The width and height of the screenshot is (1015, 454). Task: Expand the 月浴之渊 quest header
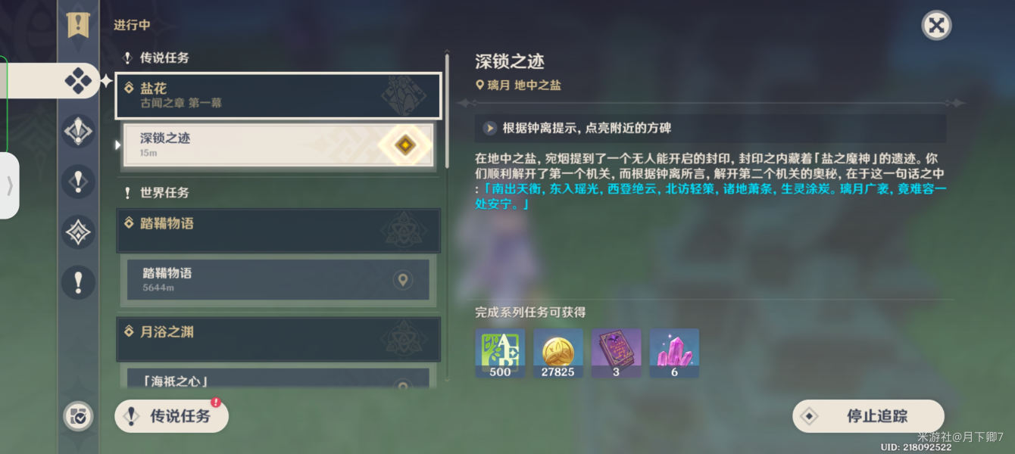(278, 338)
